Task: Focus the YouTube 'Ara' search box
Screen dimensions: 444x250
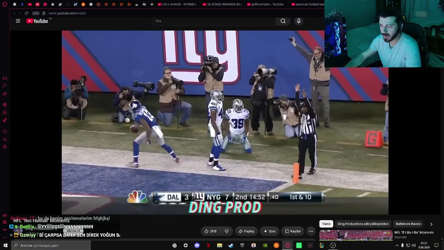Action: pyautogui.click(x=214, y=21)
